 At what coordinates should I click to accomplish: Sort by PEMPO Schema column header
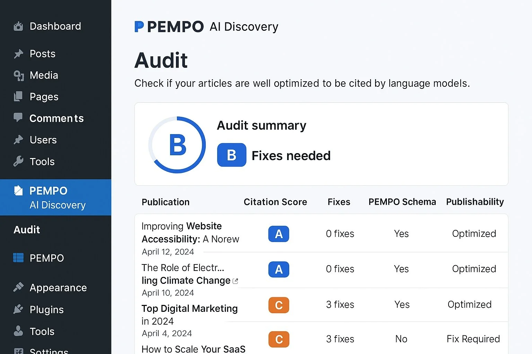402,202
